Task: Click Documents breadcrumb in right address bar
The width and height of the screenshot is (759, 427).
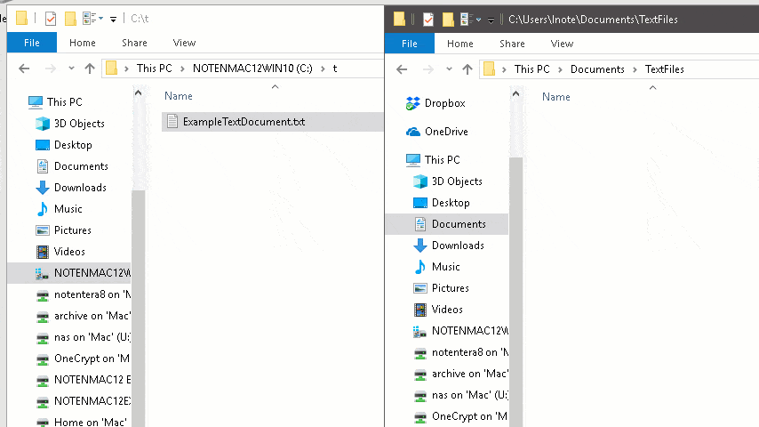Action: (597, 69)
